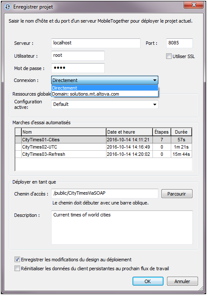Click the Parcourir button
Image resolution: width=207 pixels, height=295 pixels.
(x=177, y=194)
